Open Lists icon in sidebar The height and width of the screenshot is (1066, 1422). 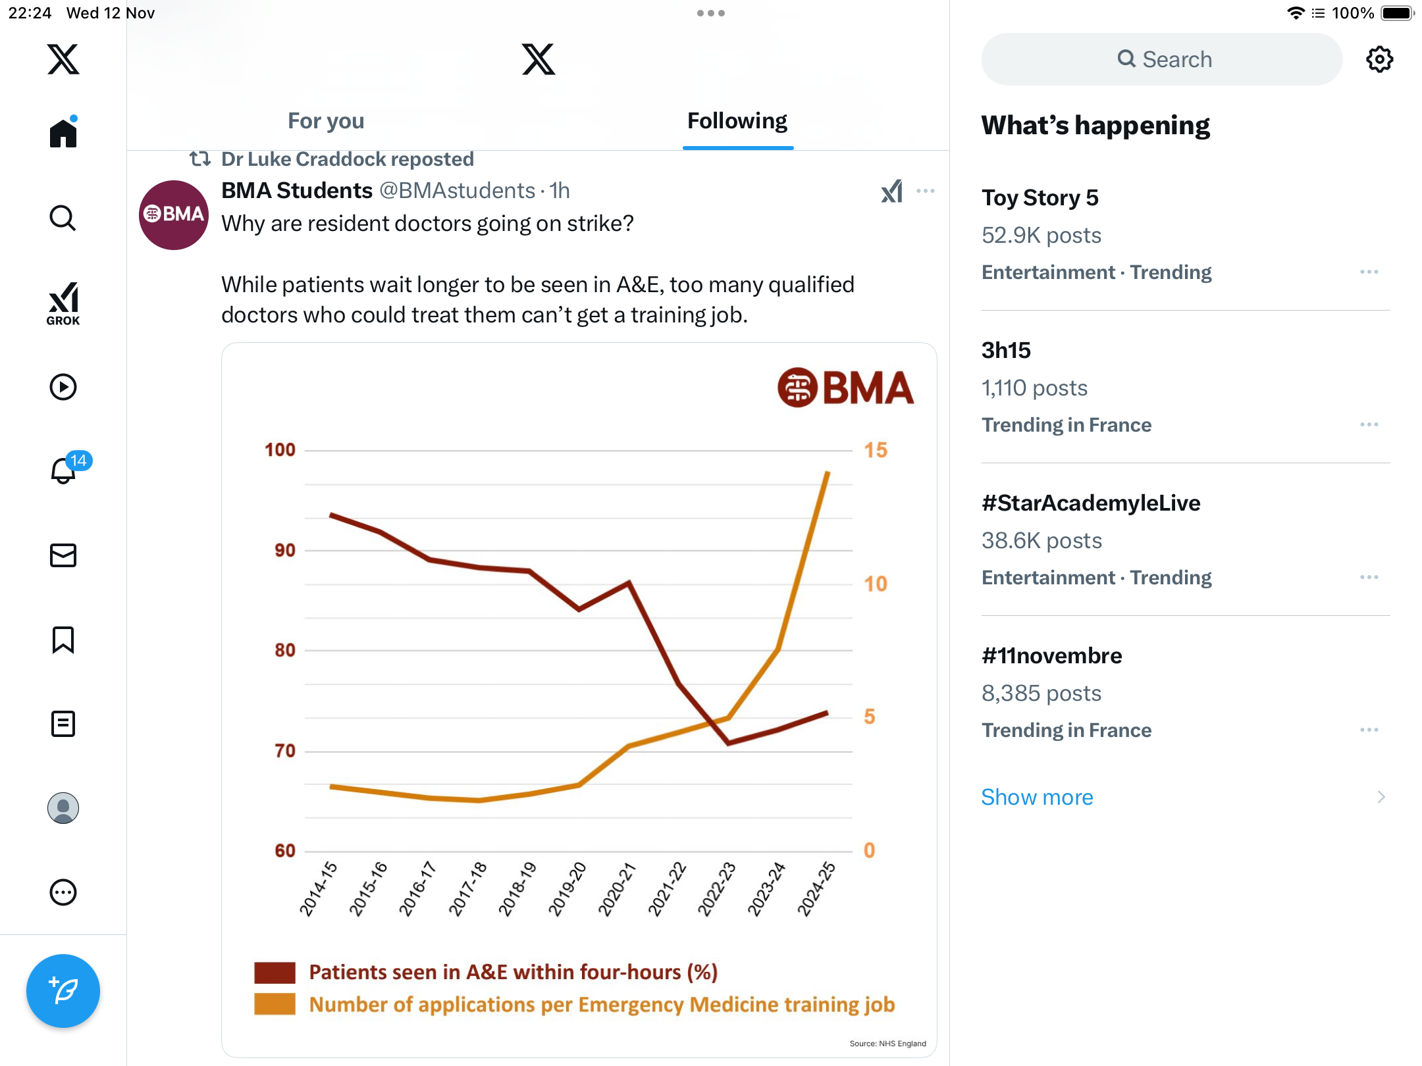pyautogui.click(x=63, y=724)
